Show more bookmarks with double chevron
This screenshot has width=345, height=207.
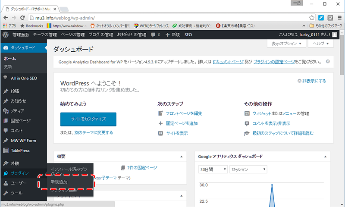pos(304,26)
